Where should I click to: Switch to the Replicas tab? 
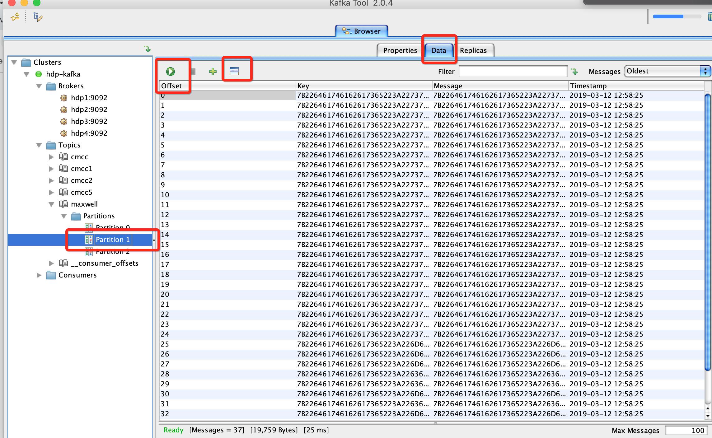point(473,50)
